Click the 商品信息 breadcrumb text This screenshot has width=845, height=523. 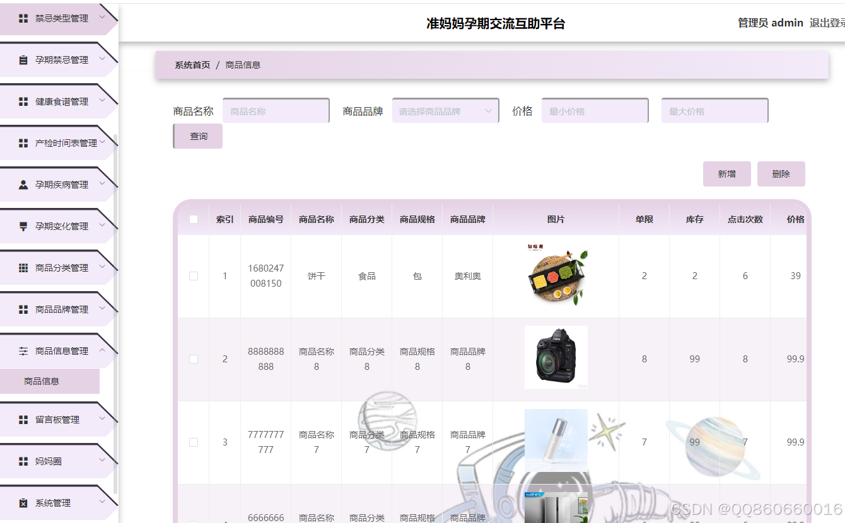click(x=243, y=65)
